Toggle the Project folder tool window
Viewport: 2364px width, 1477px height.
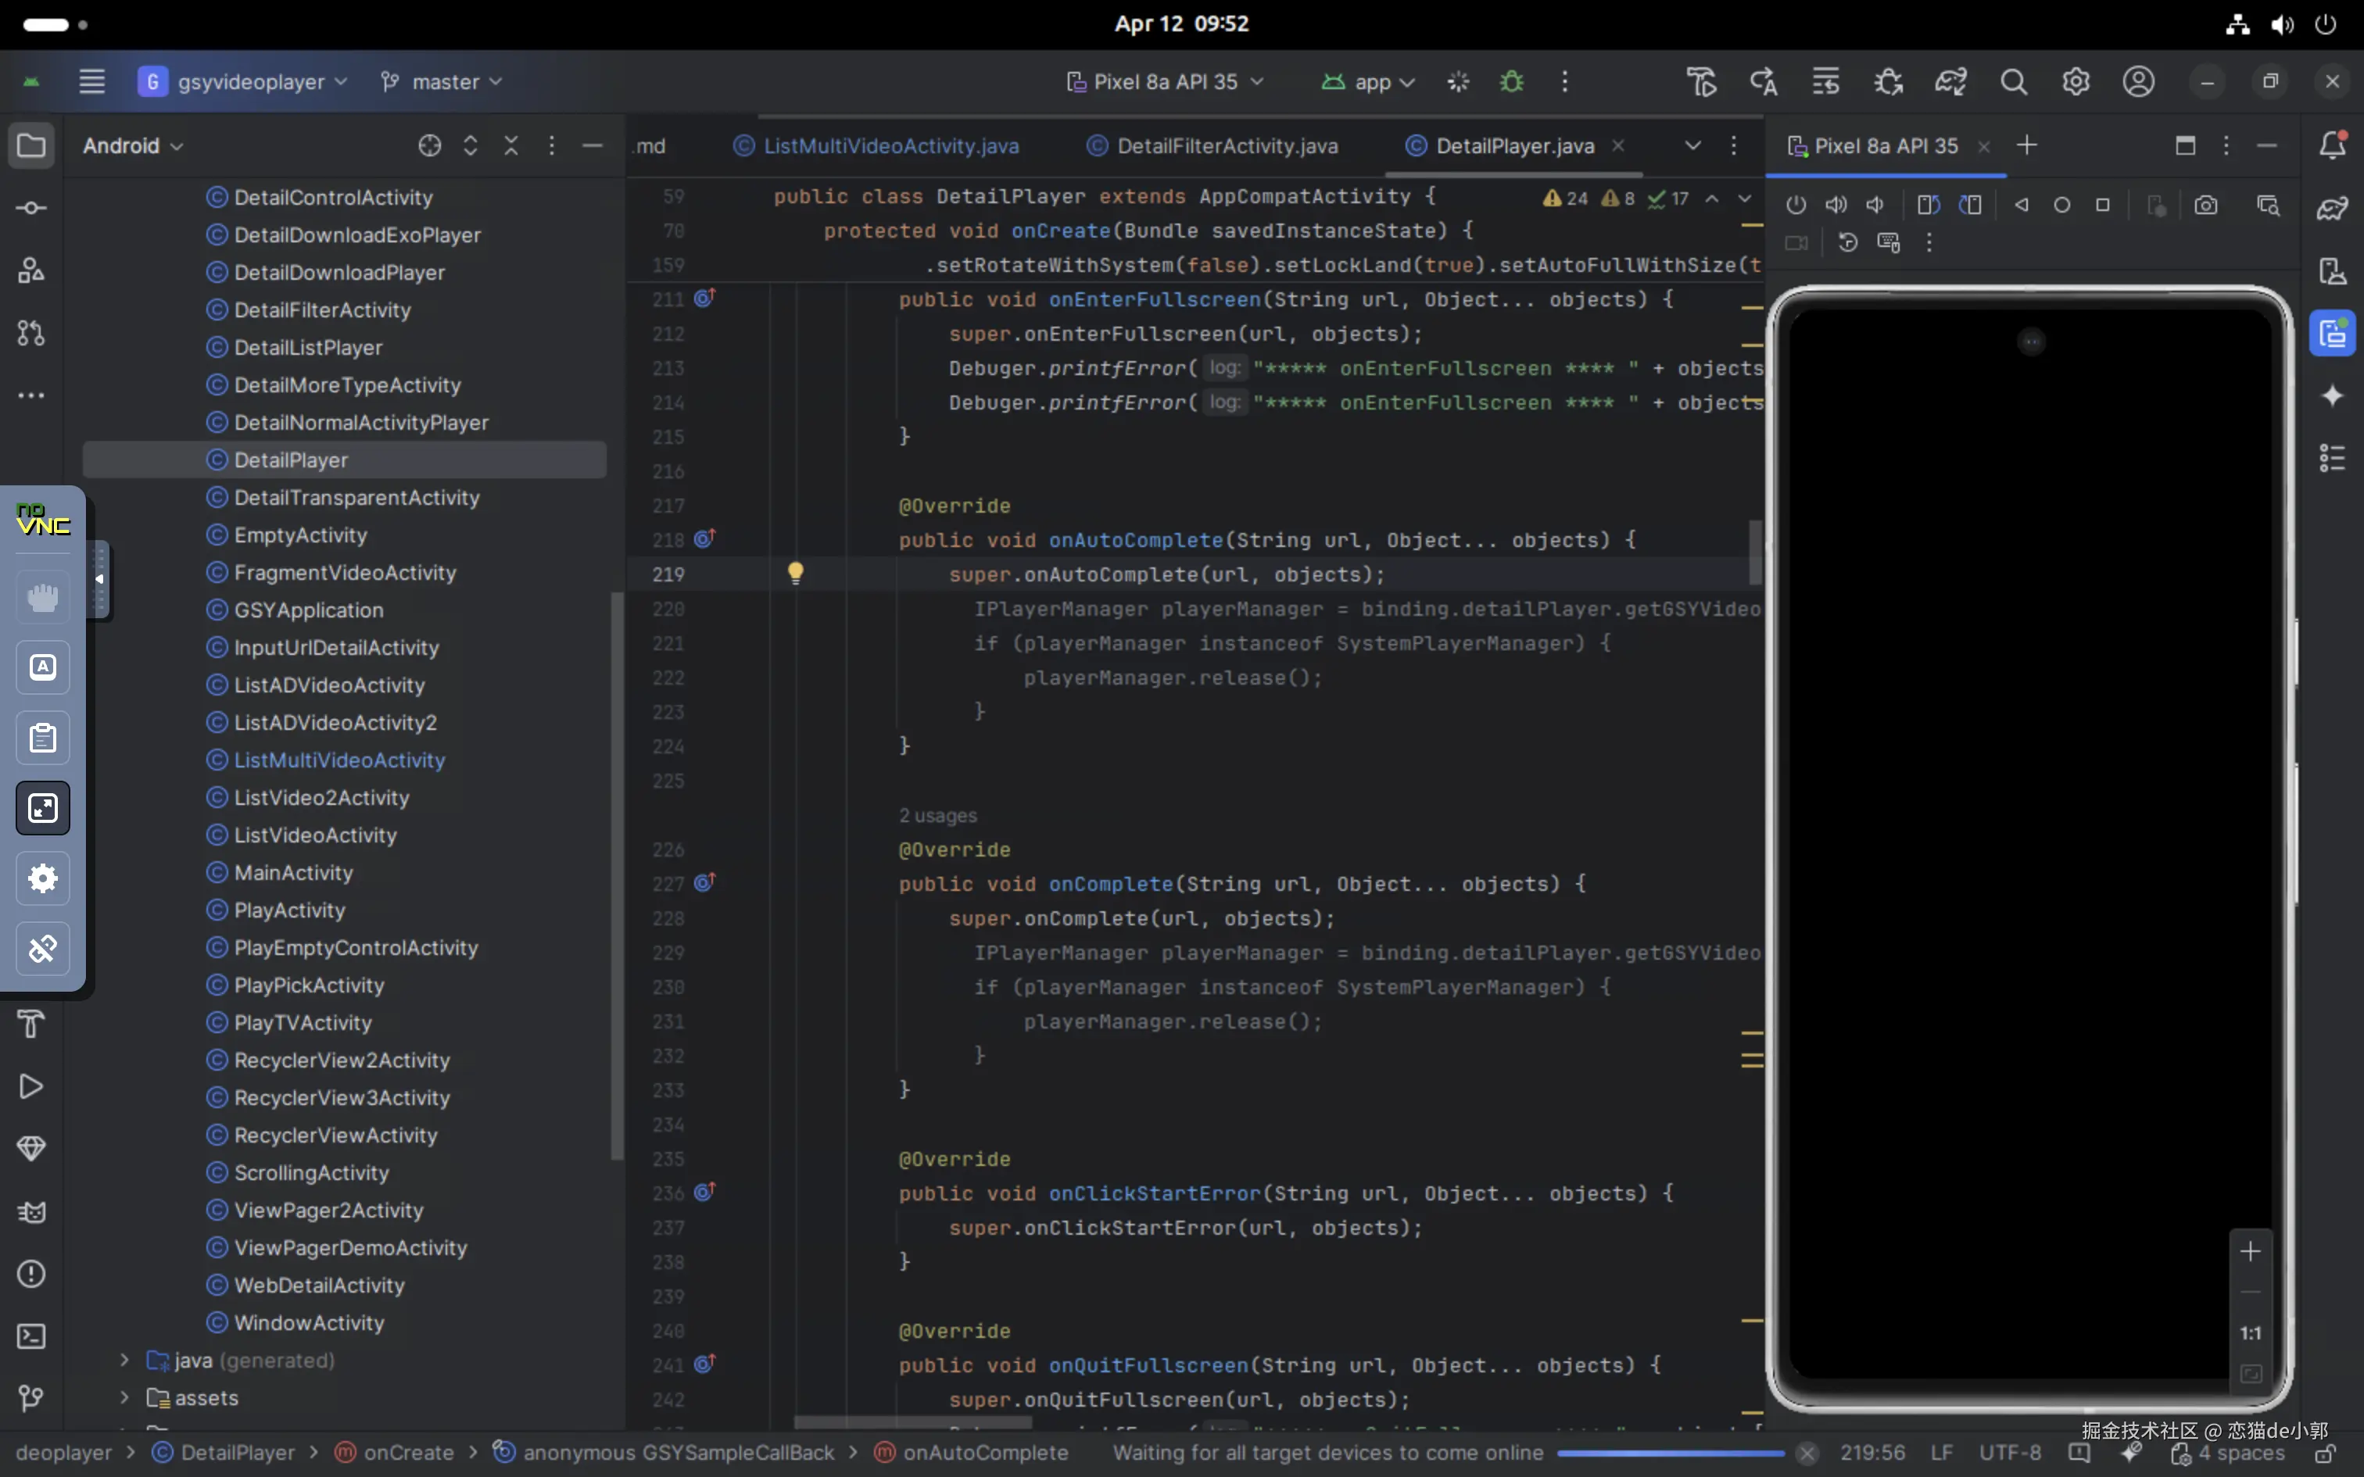(31, 145)
